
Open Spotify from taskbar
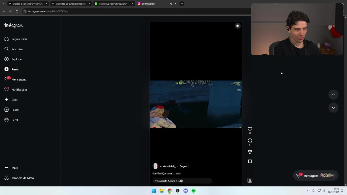[194, 191]
